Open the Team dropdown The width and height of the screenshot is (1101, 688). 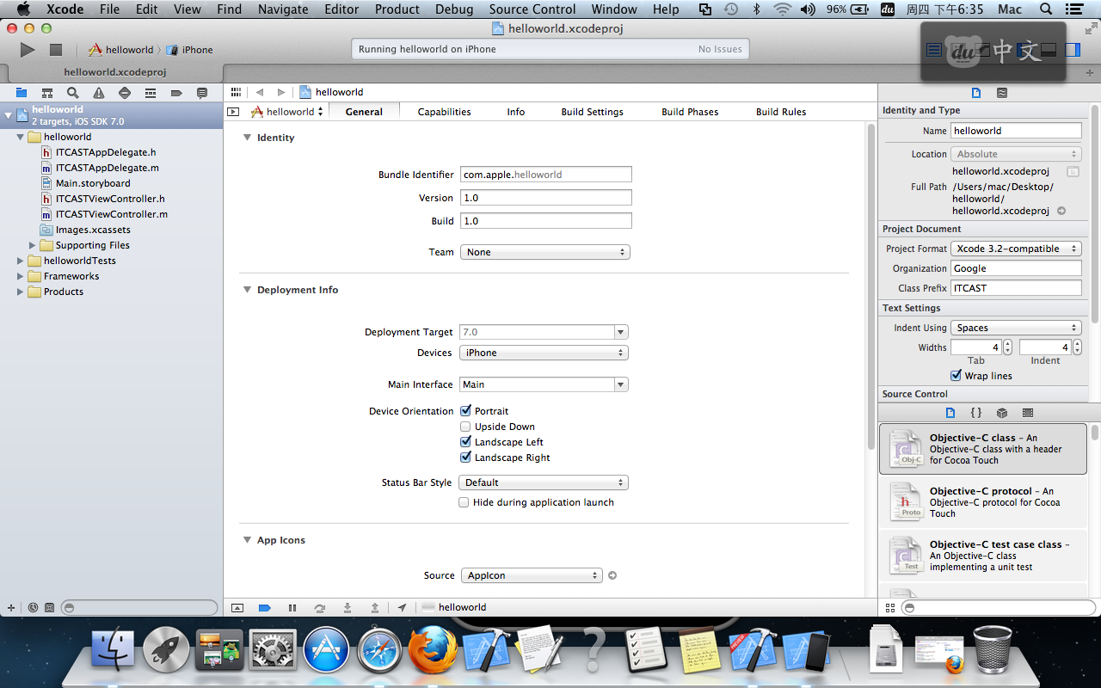545,252
